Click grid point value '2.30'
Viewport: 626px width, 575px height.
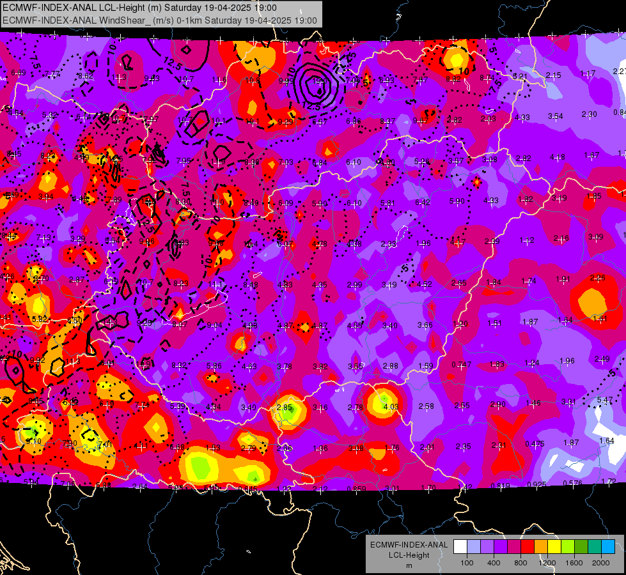[590, 114]
